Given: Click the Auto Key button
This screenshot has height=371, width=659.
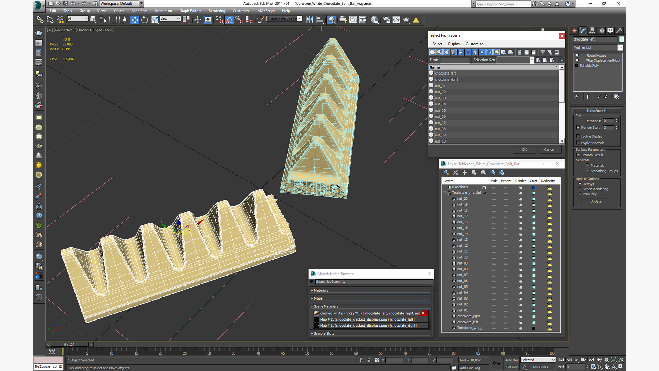Looking at the screenshot, I should tap(511, 360).
